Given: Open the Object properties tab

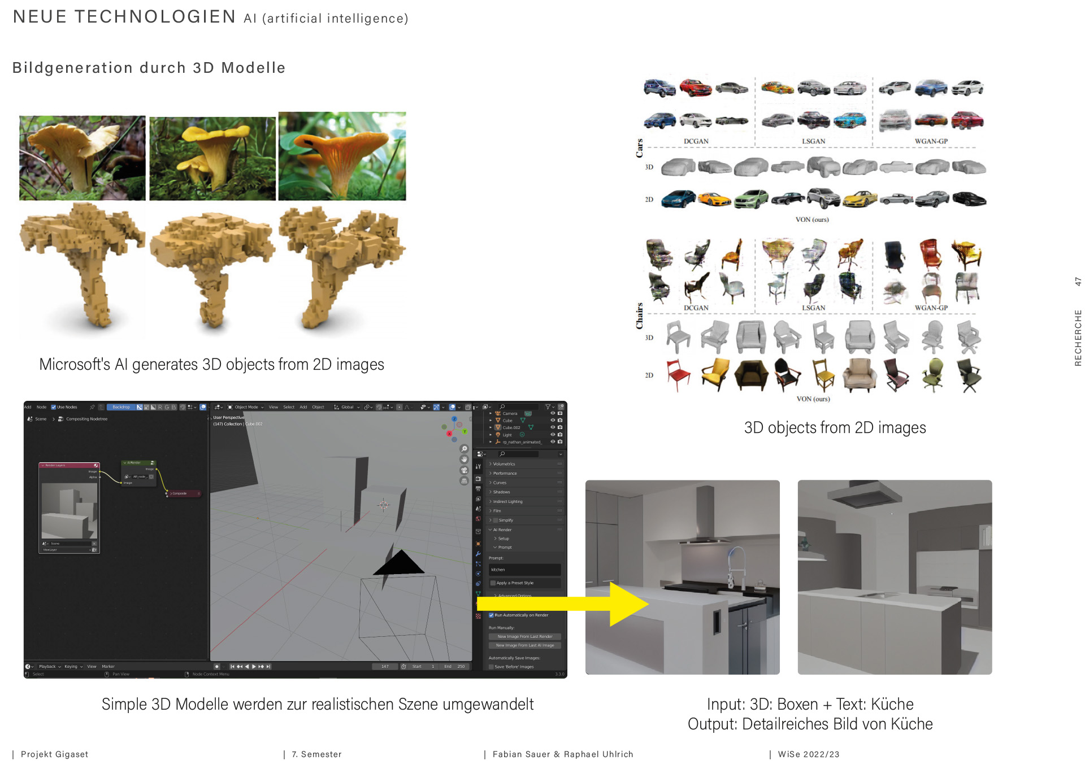Looking at the screenshot, I should tap(479, 544).
